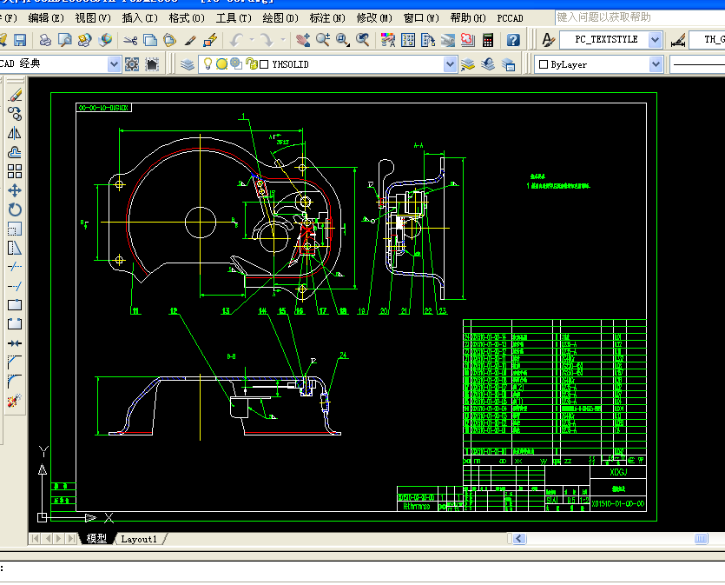Open the Redo history dropdown arrow

283,40
